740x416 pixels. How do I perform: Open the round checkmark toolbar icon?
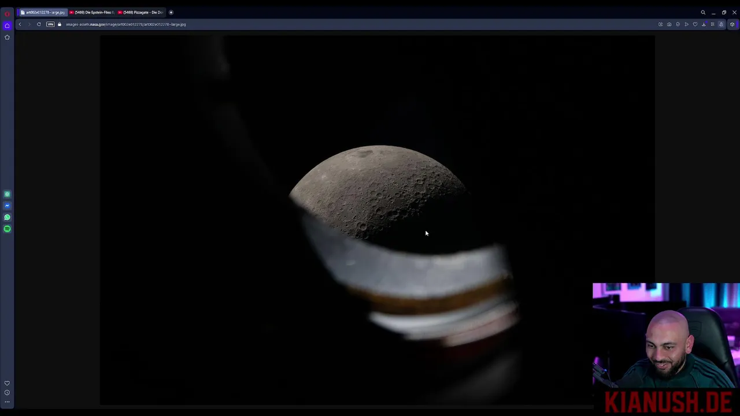(x=678, y=24)
